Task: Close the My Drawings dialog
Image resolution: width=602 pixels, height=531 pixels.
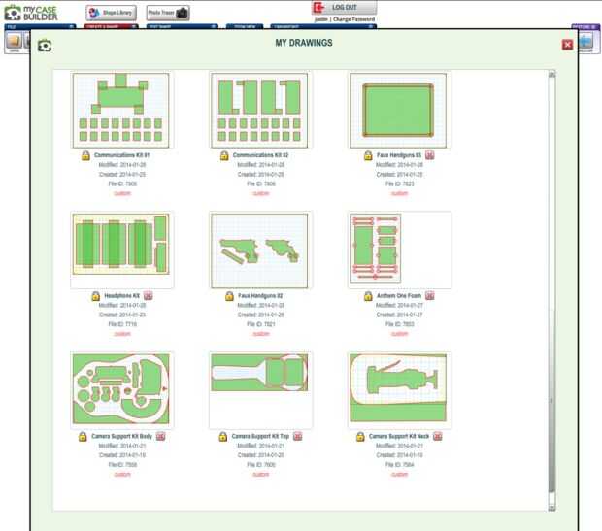Action: (567, 45)
